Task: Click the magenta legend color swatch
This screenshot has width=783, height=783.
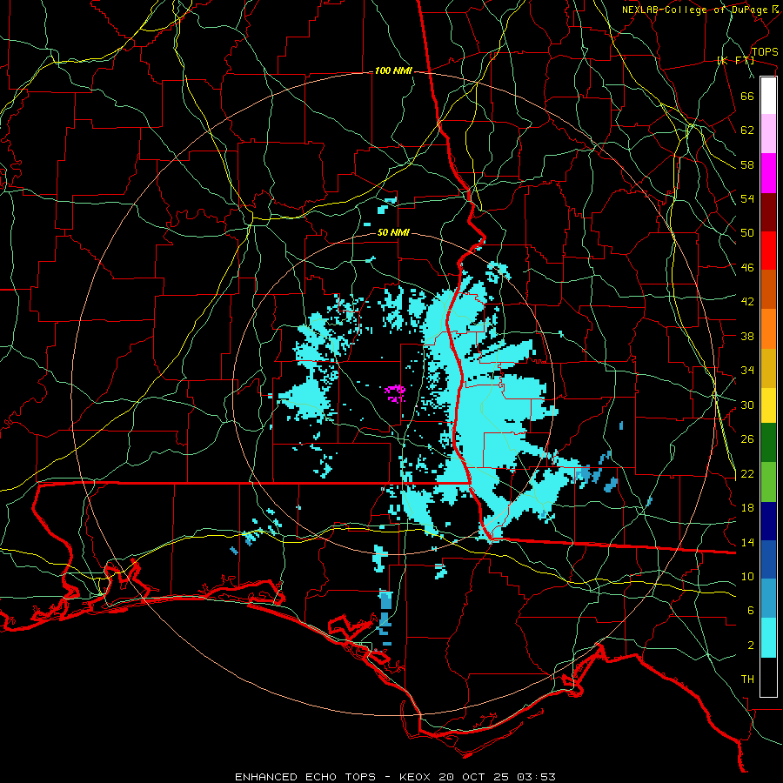Action: tap(768, 173)
